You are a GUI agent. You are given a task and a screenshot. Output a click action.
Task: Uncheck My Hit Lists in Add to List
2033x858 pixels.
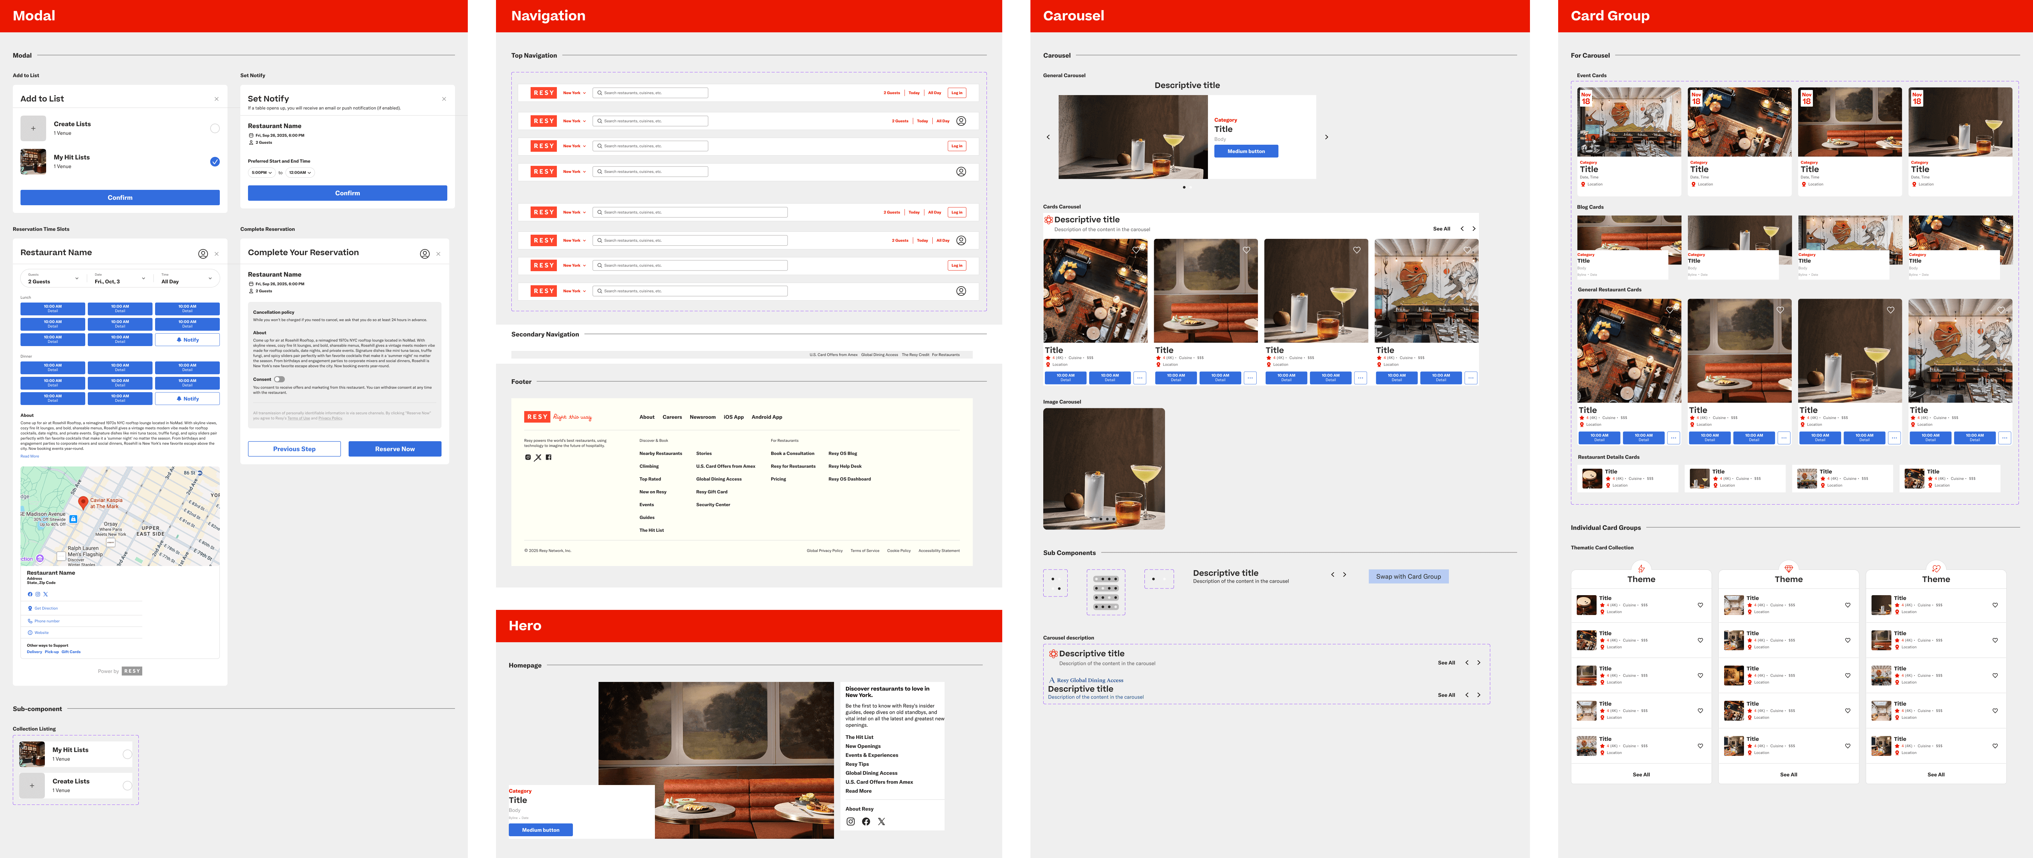[215, 162]
